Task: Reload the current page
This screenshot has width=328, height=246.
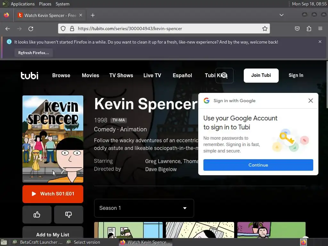Action: coord(31,29)
